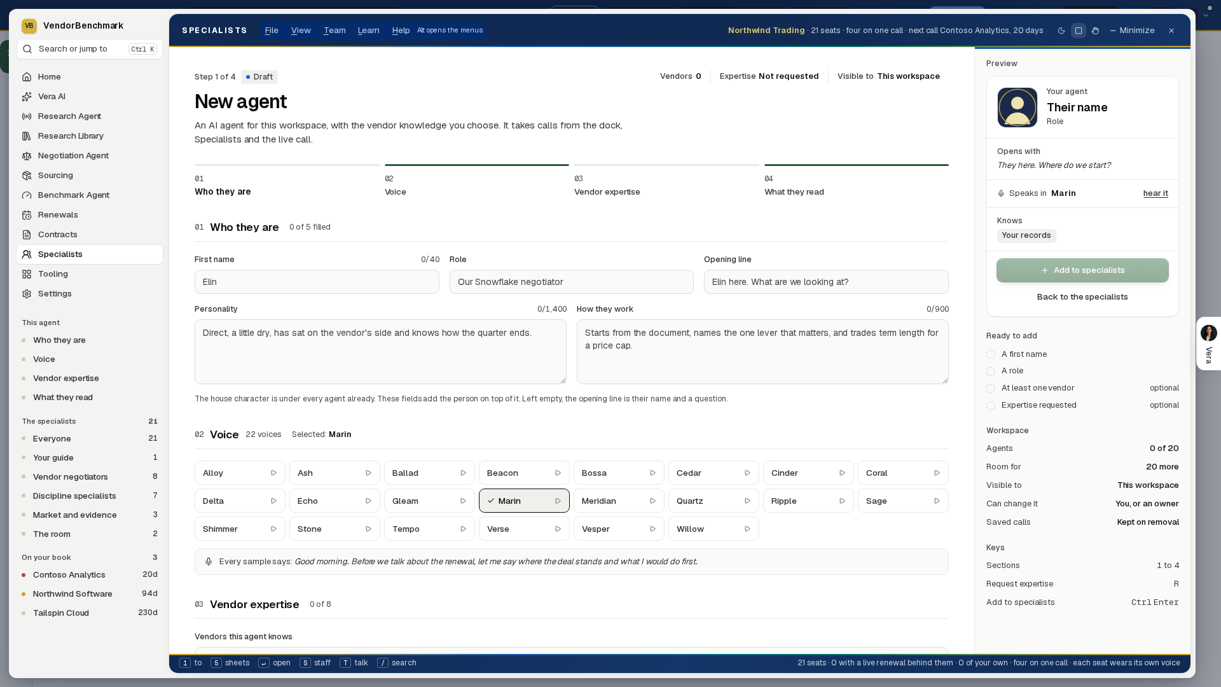The height and width of the screenshot is (687, 1221).
Task: Select the Ash voice card
Action: 335,473
